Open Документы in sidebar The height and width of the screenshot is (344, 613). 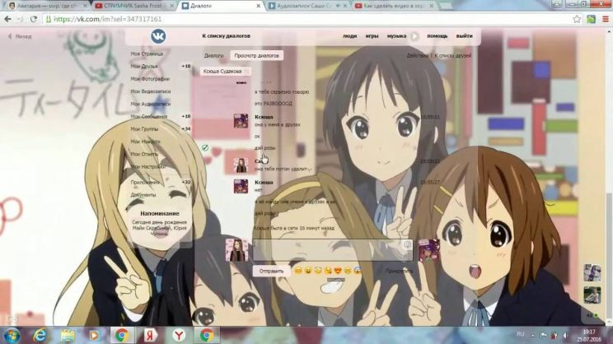point(143,195)
